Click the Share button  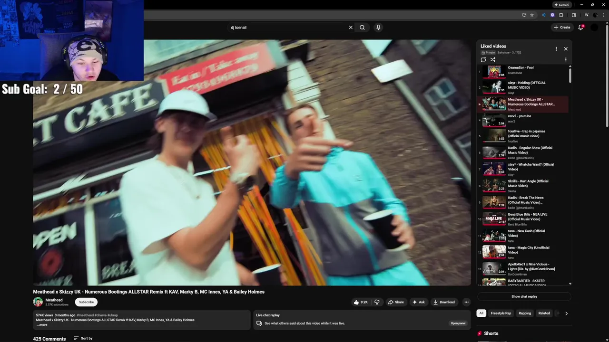point(396,302)
